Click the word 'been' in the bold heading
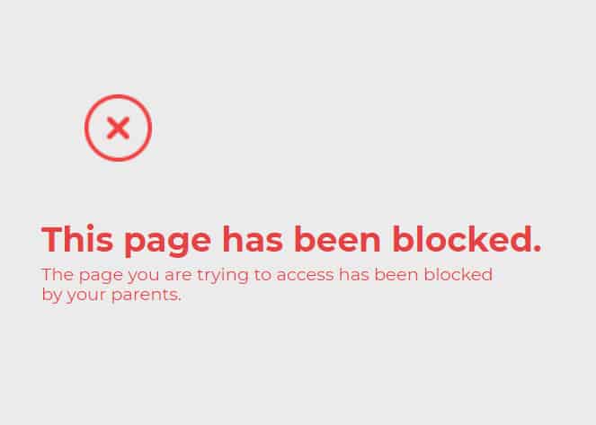This screenshot has width=596, height=425. click(x=337, y=238)
